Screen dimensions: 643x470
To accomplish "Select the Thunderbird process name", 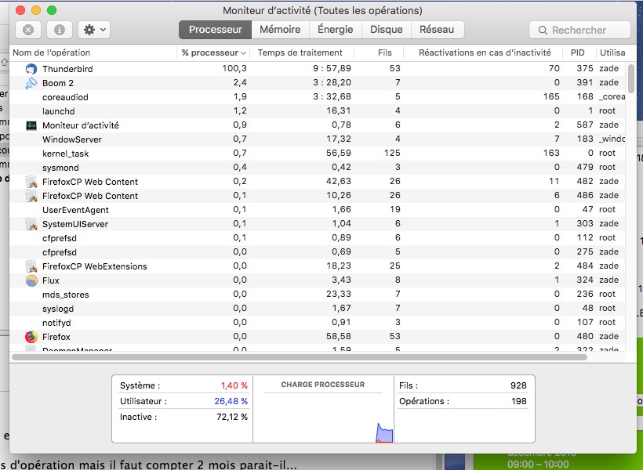I will tap(67, 69).
